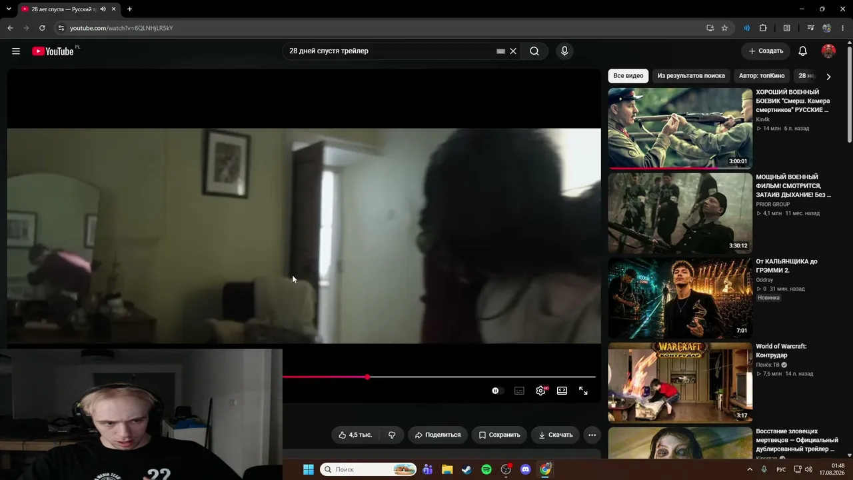This screenshot has height=480, width=853.
Task: Open the on-screen keyboard in search box
Action: pyautogui.click(x=500, y=51)
